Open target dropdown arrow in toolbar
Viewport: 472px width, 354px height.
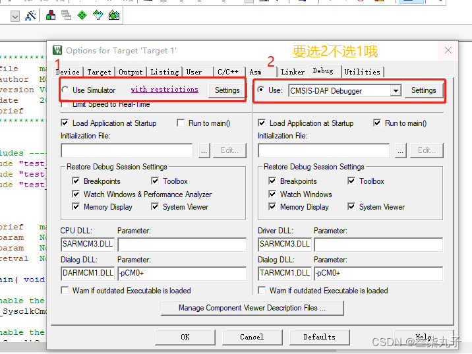pyautogui.click(x=15, y=16)
